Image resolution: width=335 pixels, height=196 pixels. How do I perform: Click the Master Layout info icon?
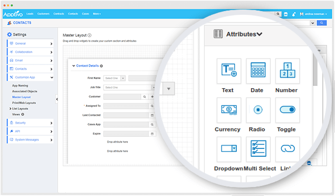pos(90,35)
